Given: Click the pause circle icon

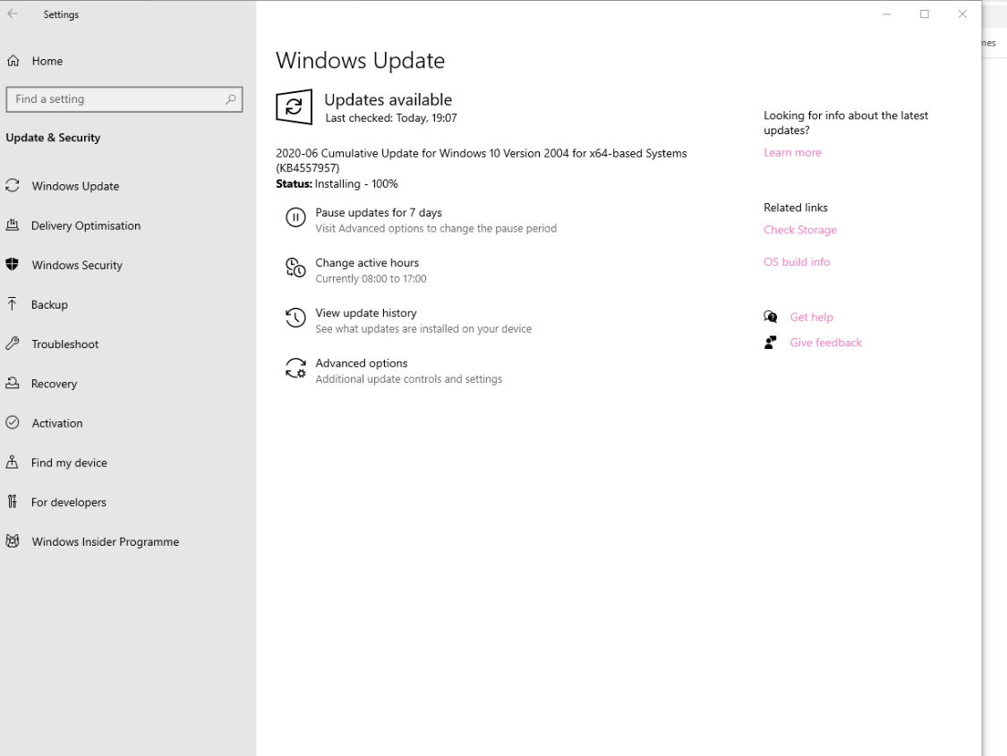Looking at the screenshot, I should tap(295, 217).
